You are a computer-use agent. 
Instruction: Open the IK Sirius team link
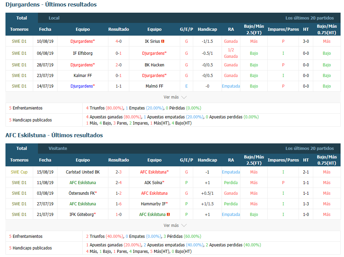tap(153, 41)
